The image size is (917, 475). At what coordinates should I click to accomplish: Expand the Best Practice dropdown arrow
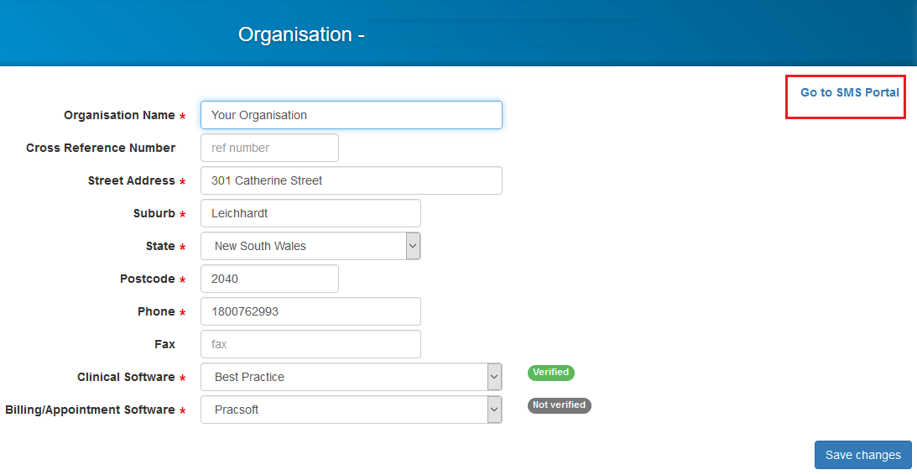point(495,378)
